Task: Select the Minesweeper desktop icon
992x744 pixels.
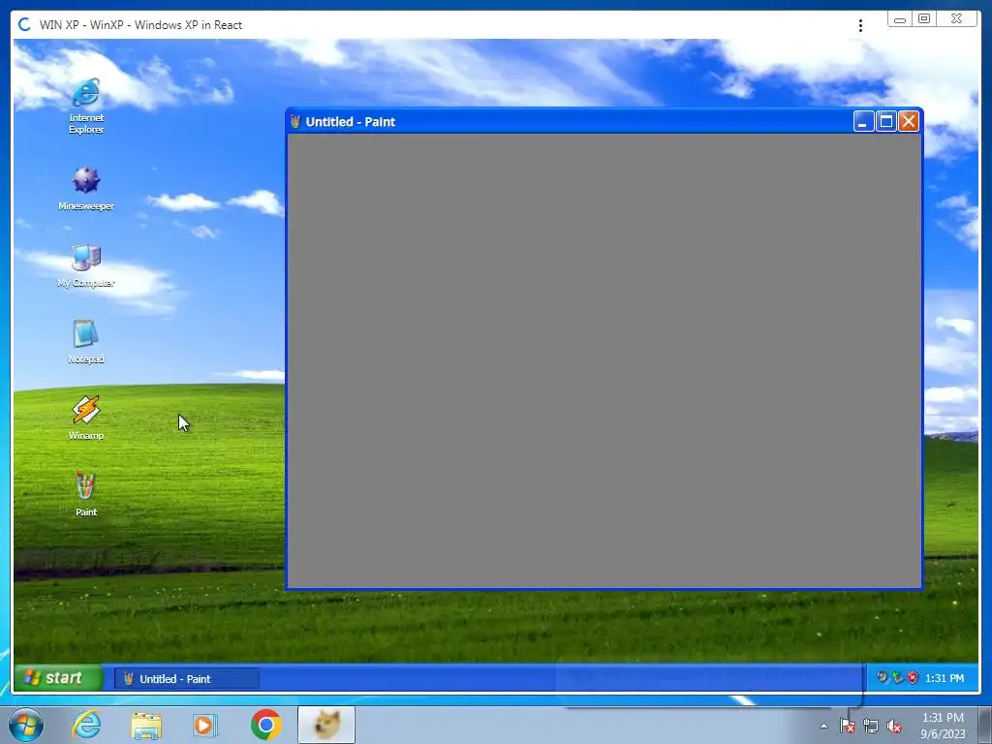Action: (86, 188)
